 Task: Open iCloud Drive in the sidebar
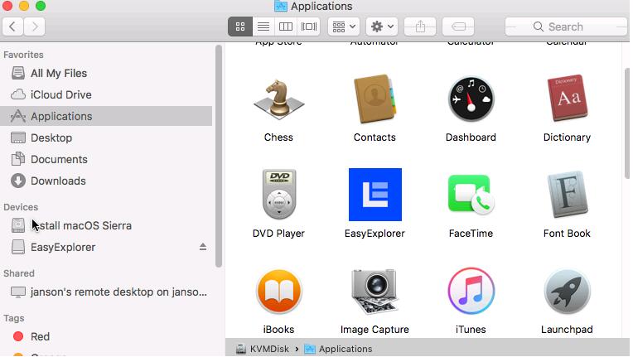(106, 94)
